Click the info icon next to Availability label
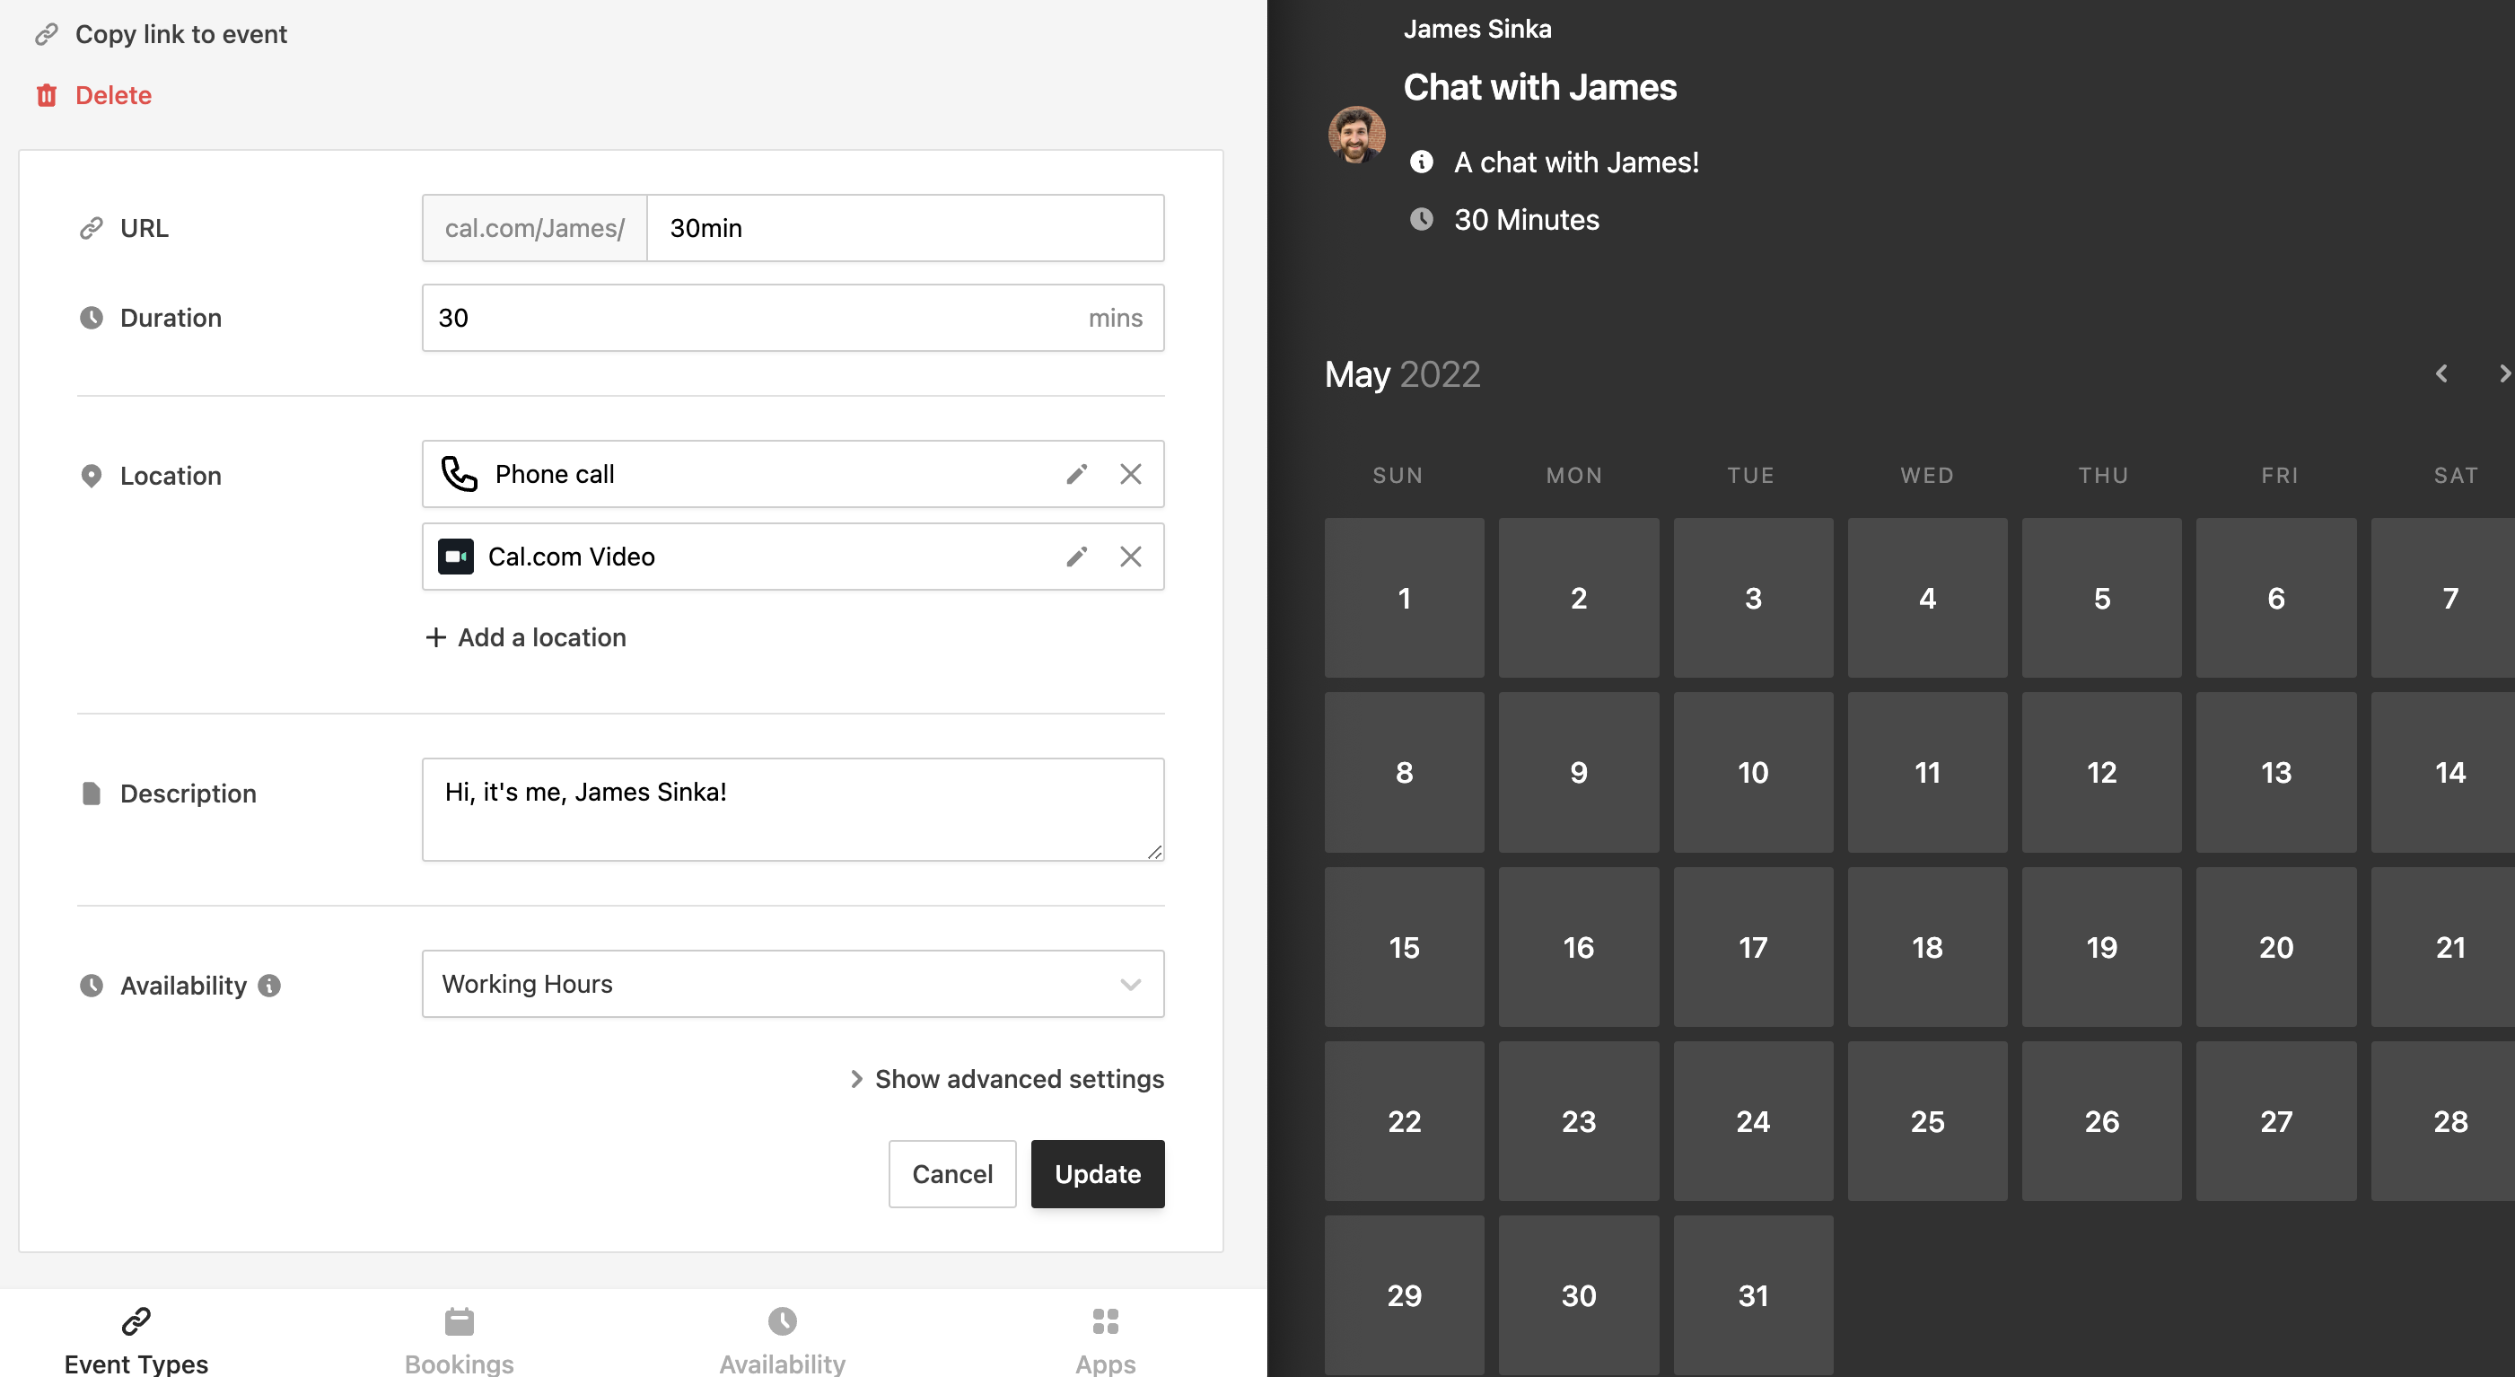 [x=270, y=986]
